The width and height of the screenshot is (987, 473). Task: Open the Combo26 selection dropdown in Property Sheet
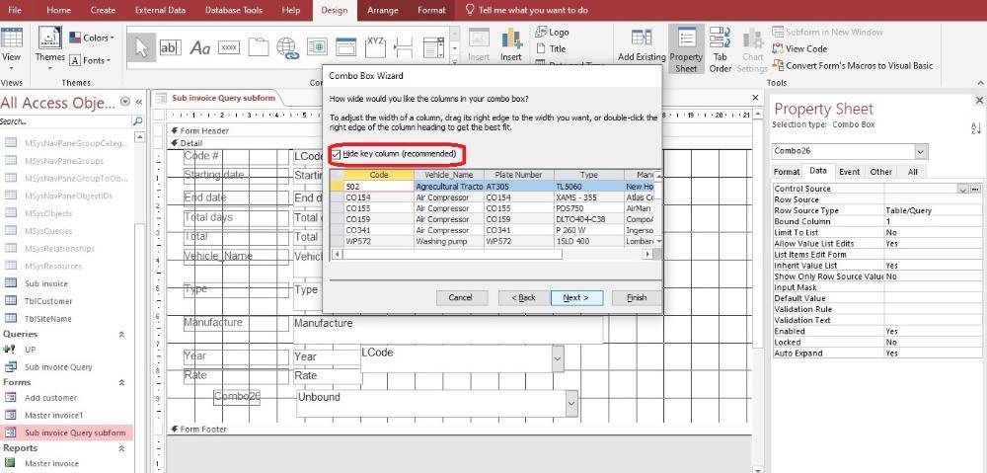pyautogui.click(x=921, y=151)
